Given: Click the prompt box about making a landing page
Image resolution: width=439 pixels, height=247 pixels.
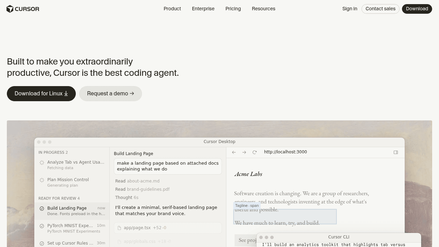Looking at the screenshot, I should point(168,166).
